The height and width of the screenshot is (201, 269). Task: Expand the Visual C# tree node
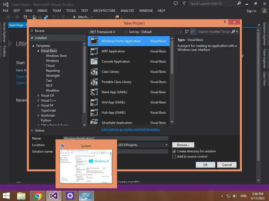38,96
